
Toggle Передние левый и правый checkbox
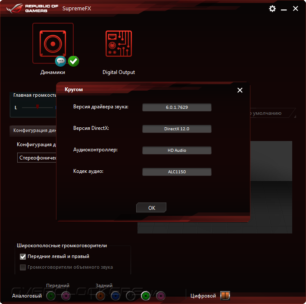[x=23, y=257]
